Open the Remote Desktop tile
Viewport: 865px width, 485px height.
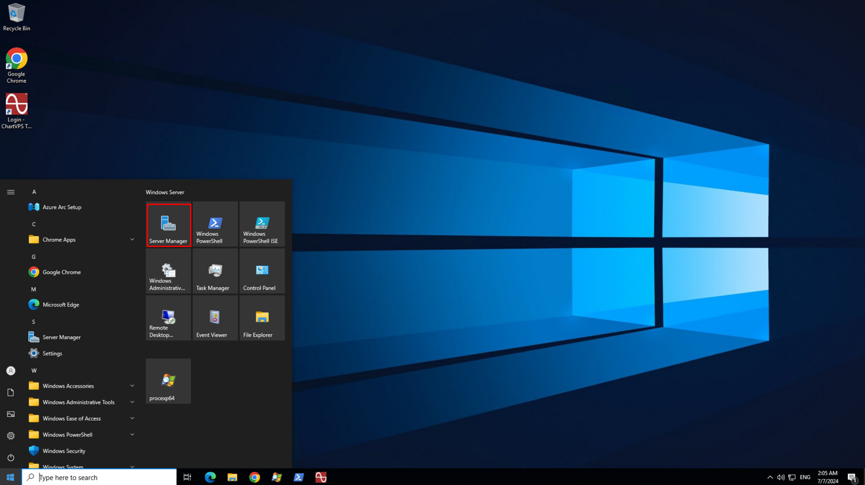coord(168,318)
